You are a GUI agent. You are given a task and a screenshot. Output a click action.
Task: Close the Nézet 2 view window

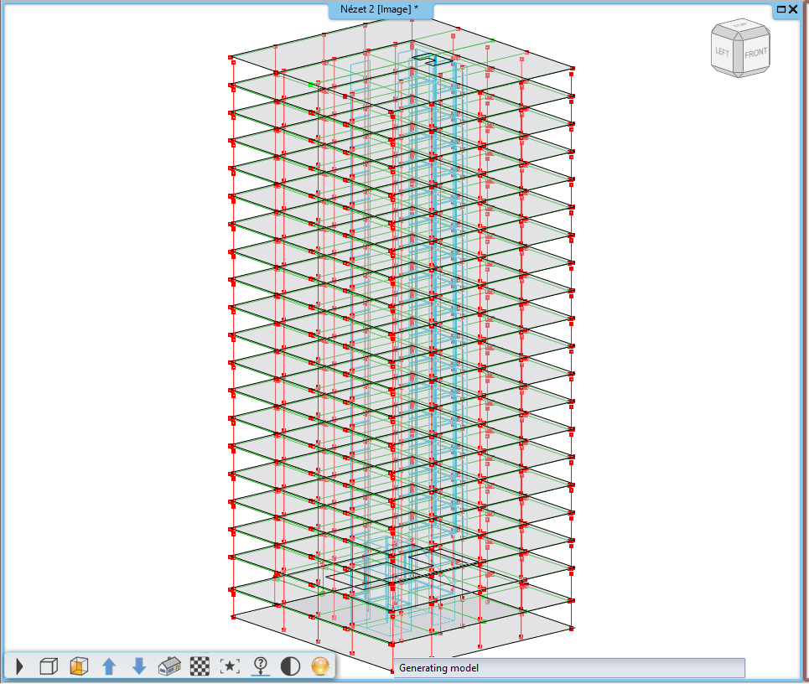click(793, 9)
